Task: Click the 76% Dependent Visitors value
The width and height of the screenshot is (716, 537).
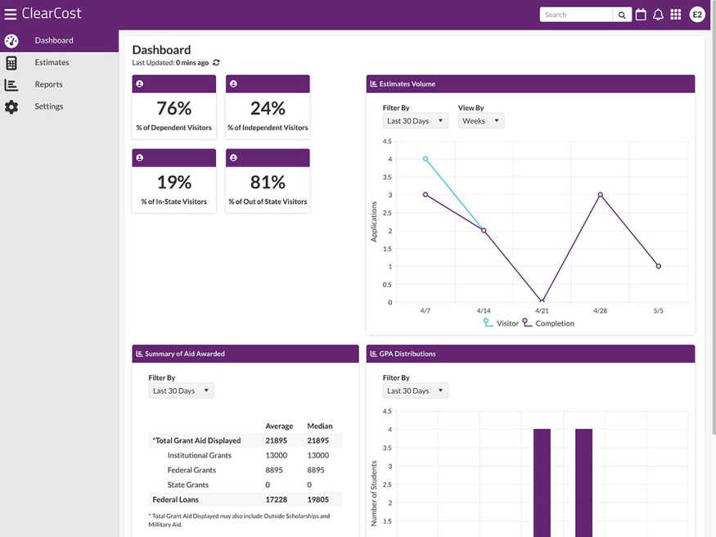Action: [174, 108]
